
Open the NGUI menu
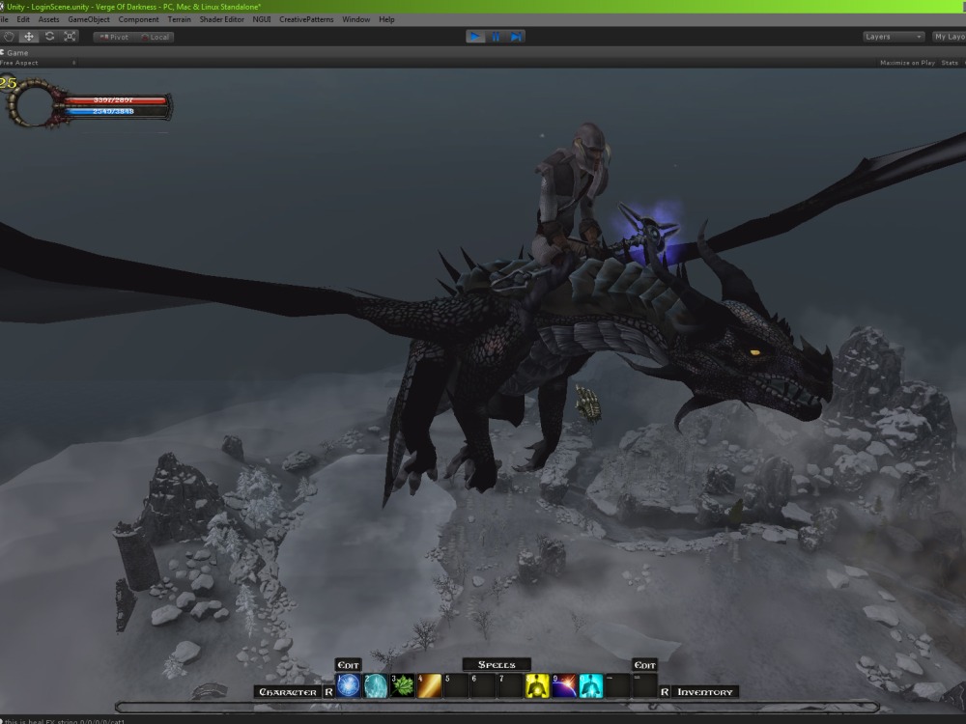click(262, 18)
